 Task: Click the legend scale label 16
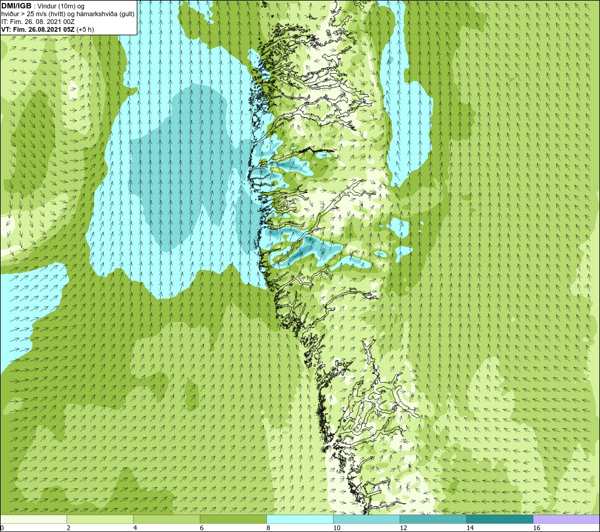pos(536,528)
